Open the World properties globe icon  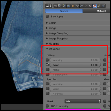(68, 6)
